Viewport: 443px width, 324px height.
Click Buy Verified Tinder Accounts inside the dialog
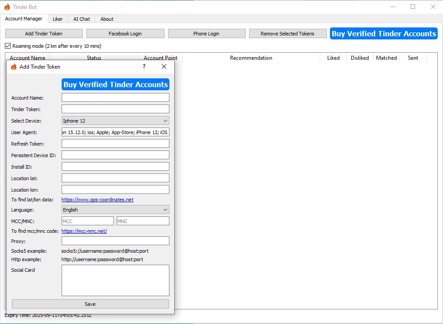(x=115, y=85)
